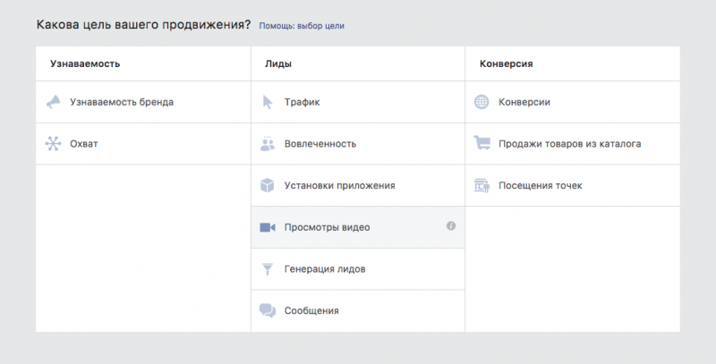Image resolution: width=716 pixels, height=364 pixels.
Task: Open info tooltip beside Просмотры видео
Action: click(451, 225)
